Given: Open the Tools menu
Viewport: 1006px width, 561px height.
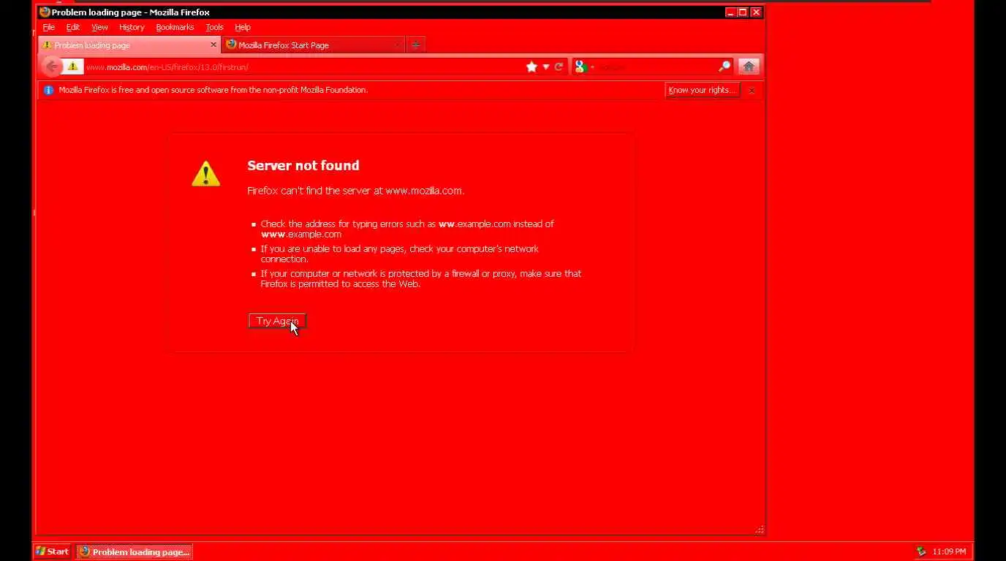Looking at the screenshot, I should pos(214,27).
